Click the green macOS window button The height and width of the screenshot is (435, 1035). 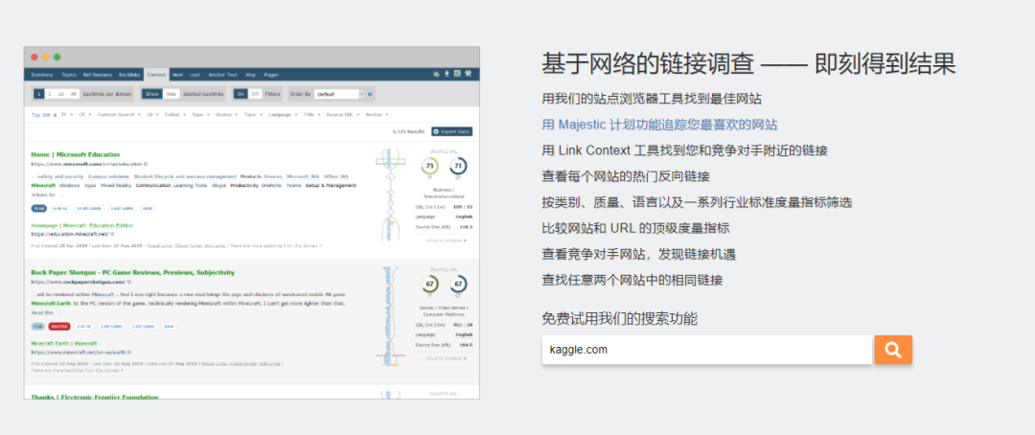point(57,57)
